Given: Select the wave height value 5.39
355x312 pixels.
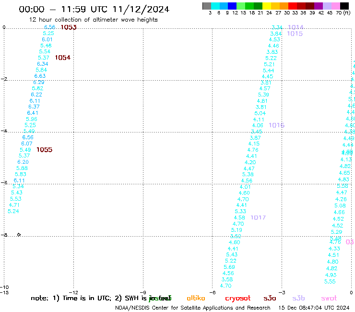Looking at the screenshot, I should point(263,95).
